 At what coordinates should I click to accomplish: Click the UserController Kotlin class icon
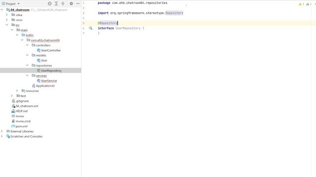pyautogui.click(x=39, y=50)
